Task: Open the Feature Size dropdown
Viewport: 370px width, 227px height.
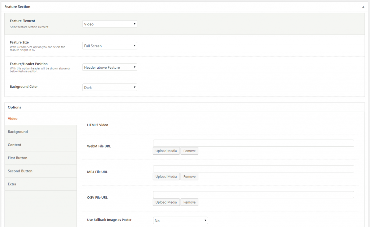Action: click(x=109, y=46)
